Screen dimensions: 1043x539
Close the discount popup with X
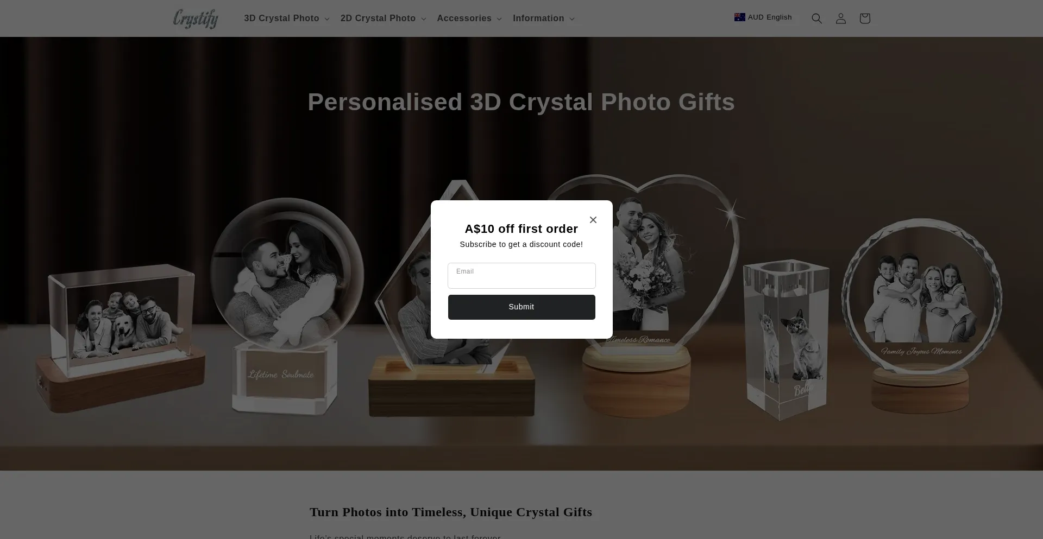593,220
